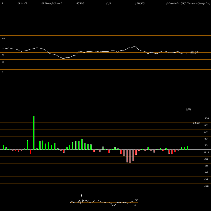Image resolution: width=211 pixels, height=211 pixels.
Task: Click the 80 label on MR axis
Action: [206, 125]
